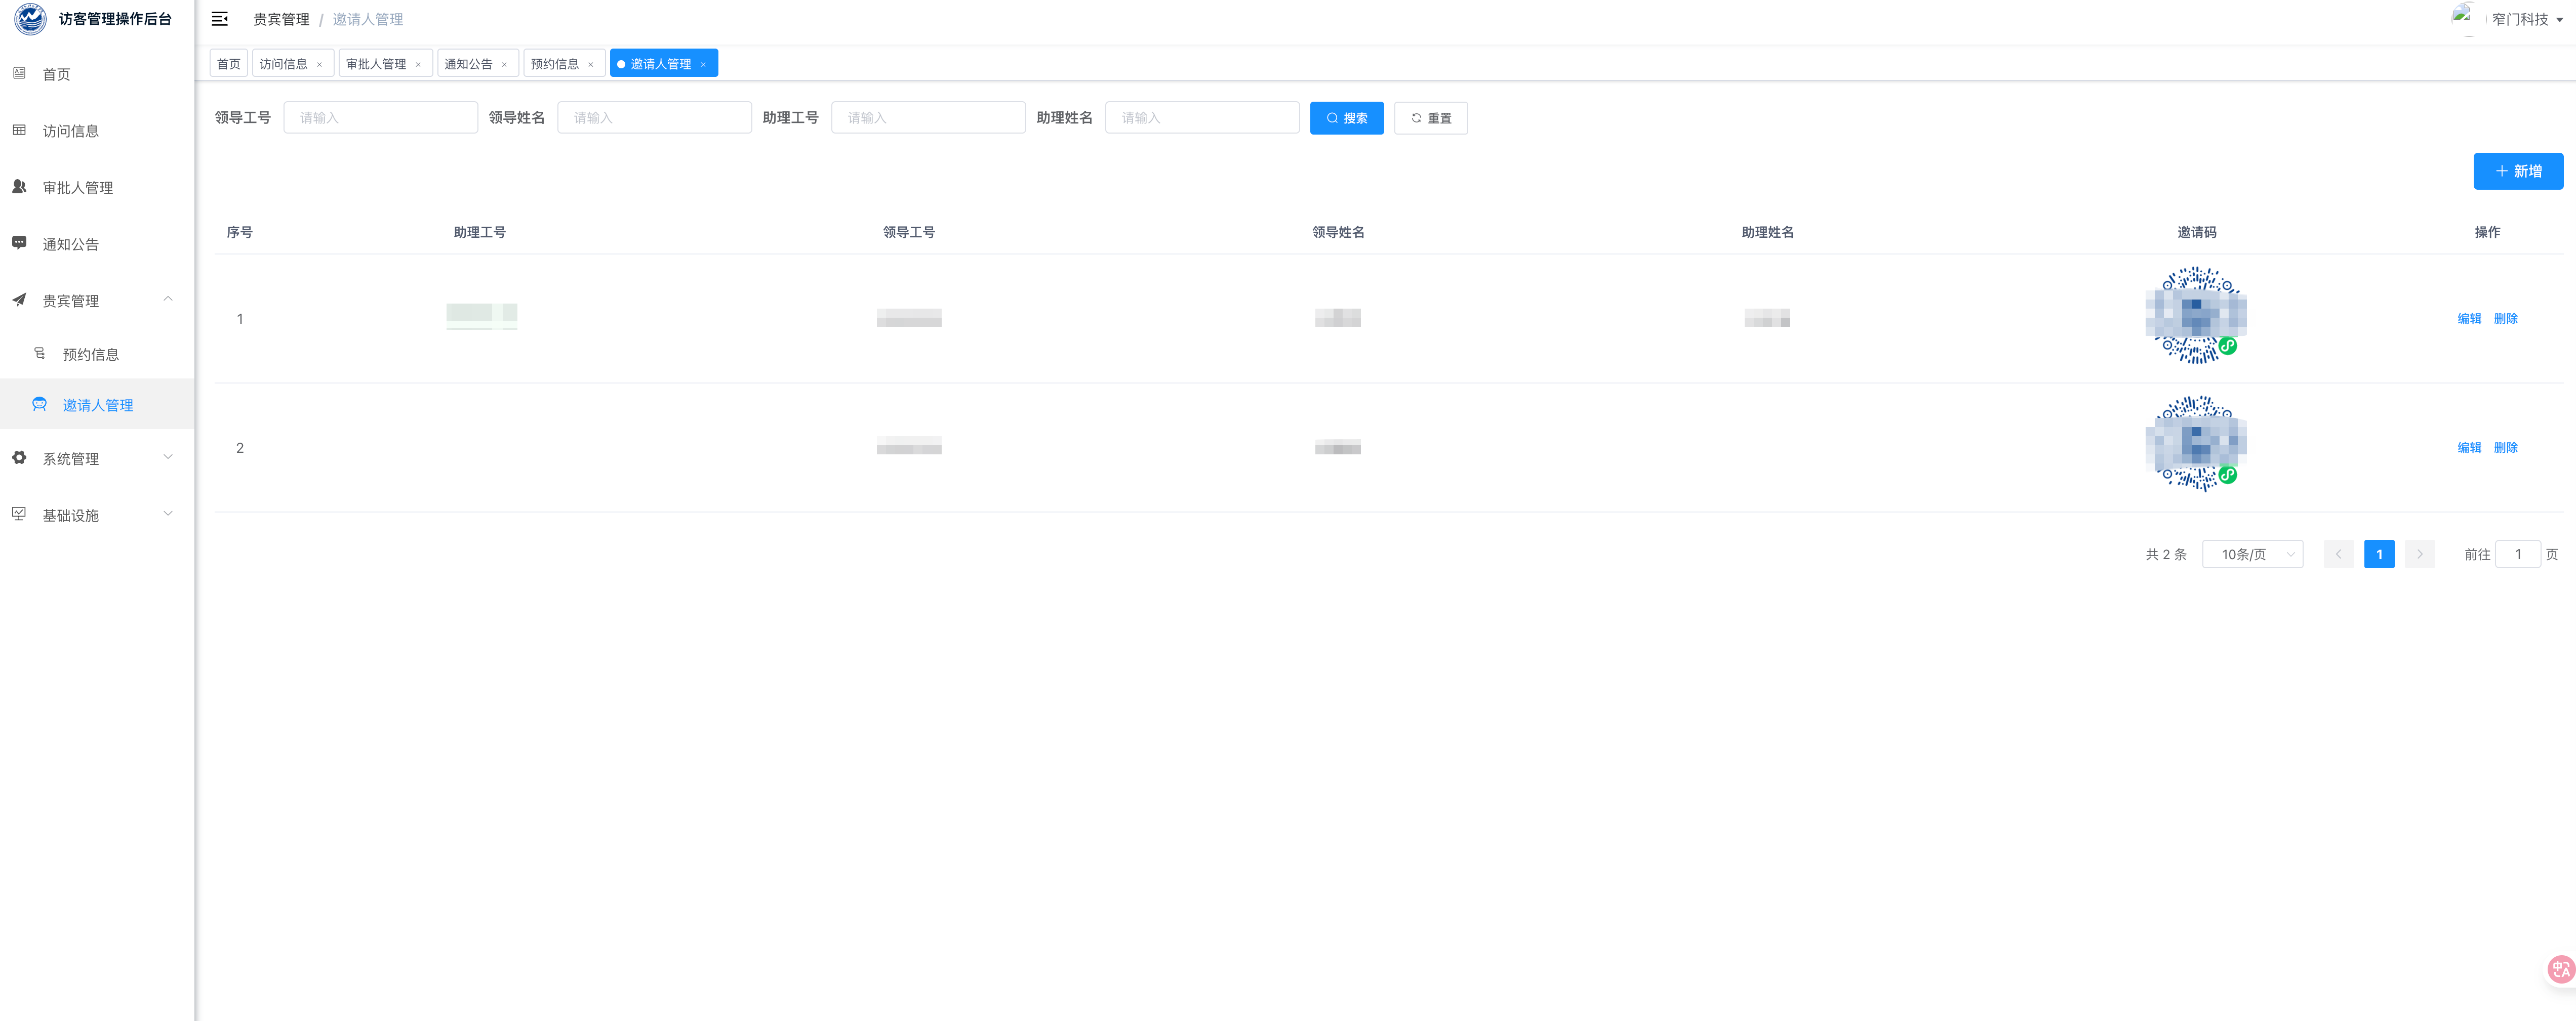The height and width of the screenshot is (1021, 2576).
Task: Click the blue 搜索 search button
Action: pos(1346,118)
